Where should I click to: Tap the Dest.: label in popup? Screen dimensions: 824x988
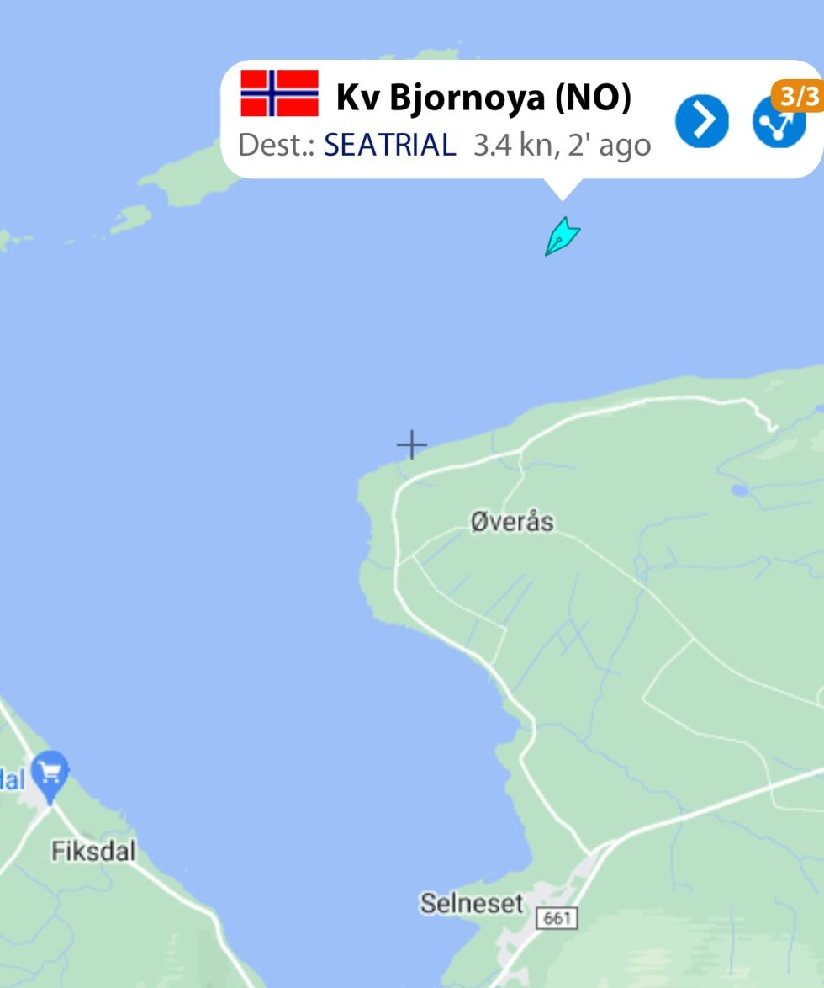click(x=277, y=145)
